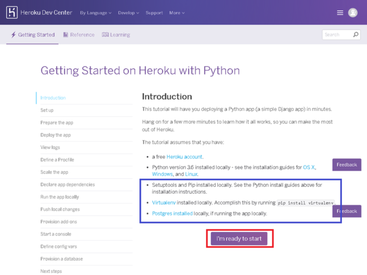Focus the Search input field
Image resolution: width=367 pixels, height=275 pixels.
pyautogui.click(x=341, y=34)
